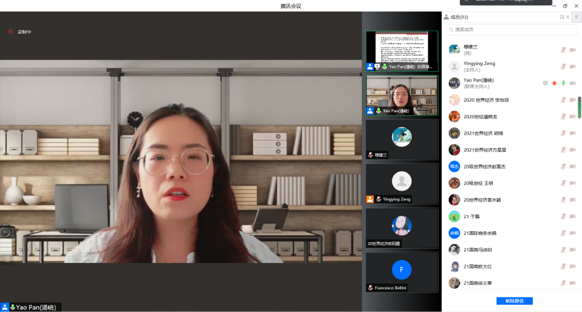The image size is (582, 312).
Task: Click the orange host icon on Yingying Zeng tile
Action: (370, 199)
